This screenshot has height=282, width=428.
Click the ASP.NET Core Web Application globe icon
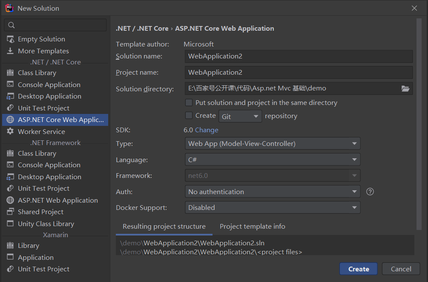tap(10, 120)
